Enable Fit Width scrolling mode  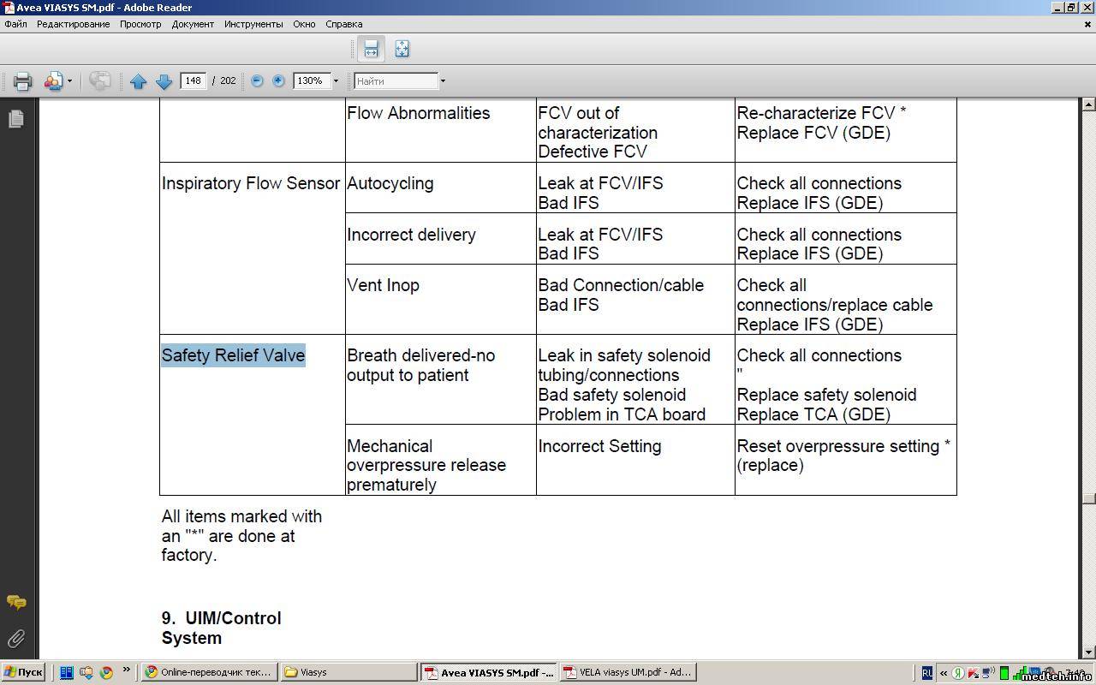click(371, 49)
